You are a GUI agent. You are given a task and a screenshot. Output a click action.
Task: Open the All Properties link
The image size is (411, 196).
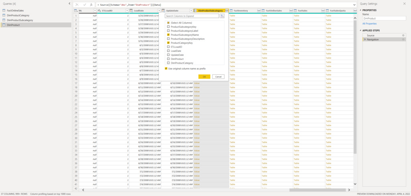click(369, 24)
